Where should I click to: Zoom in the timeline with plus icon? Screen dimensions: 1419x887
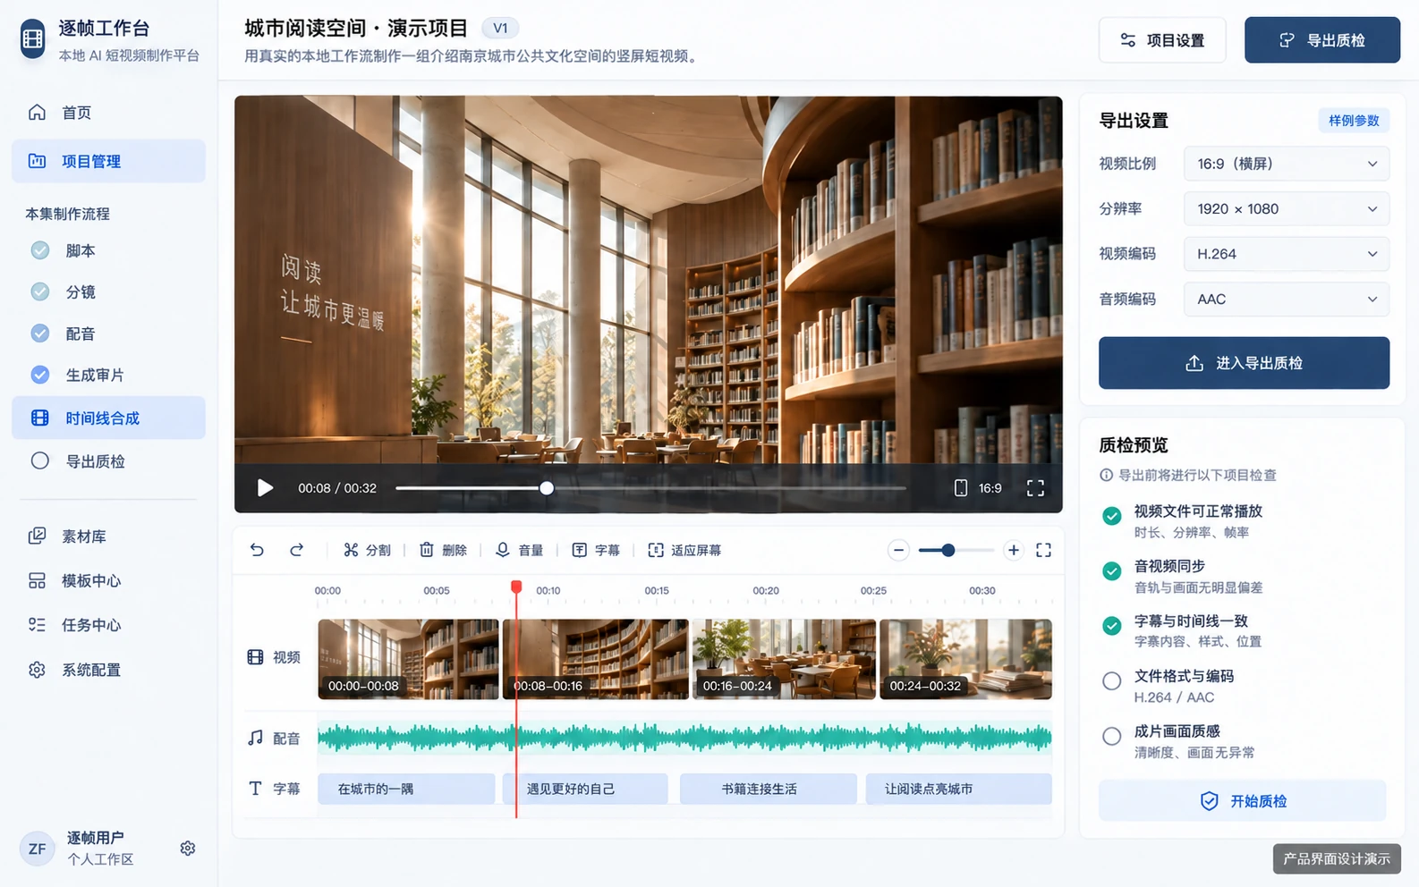pos(1013,551)
